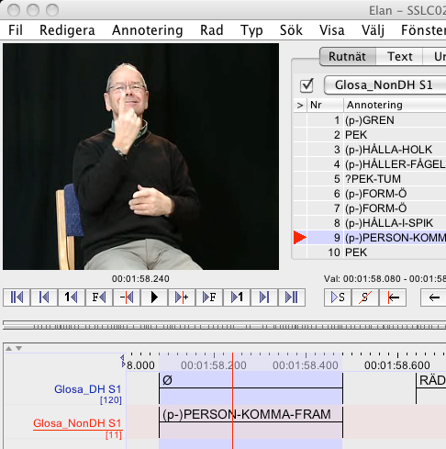Switch to the Text tab
The width and height of the screenshot is (446, 449).
tap(399, 57)
